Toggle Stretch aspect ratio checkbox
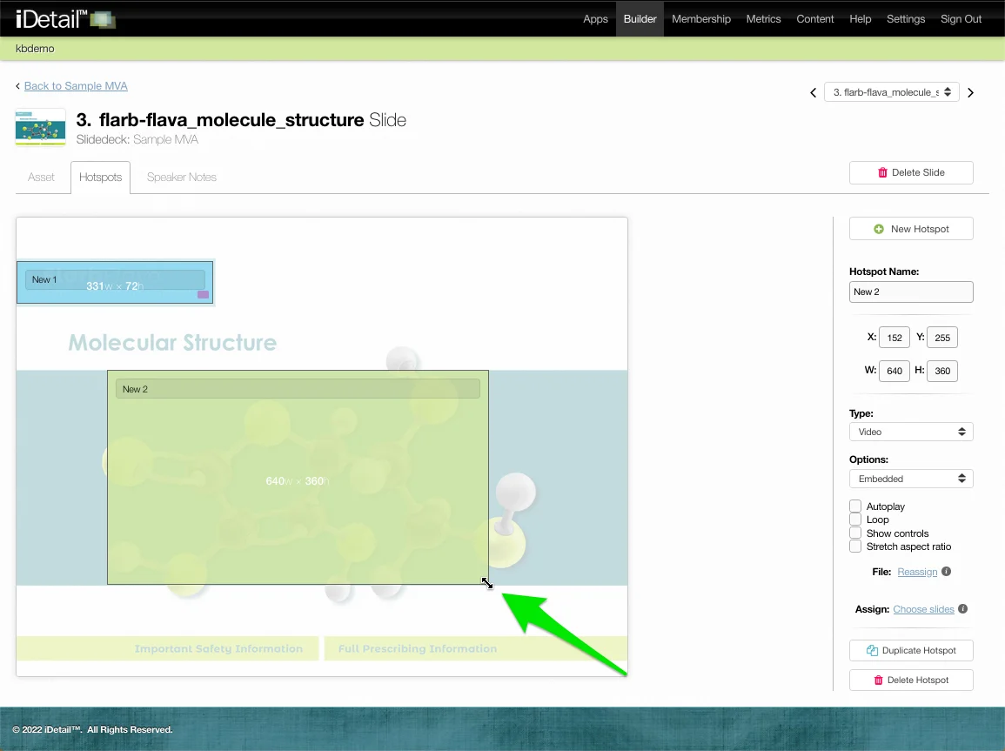Viewport: 1005px width, 751px height. pos(855,546)
